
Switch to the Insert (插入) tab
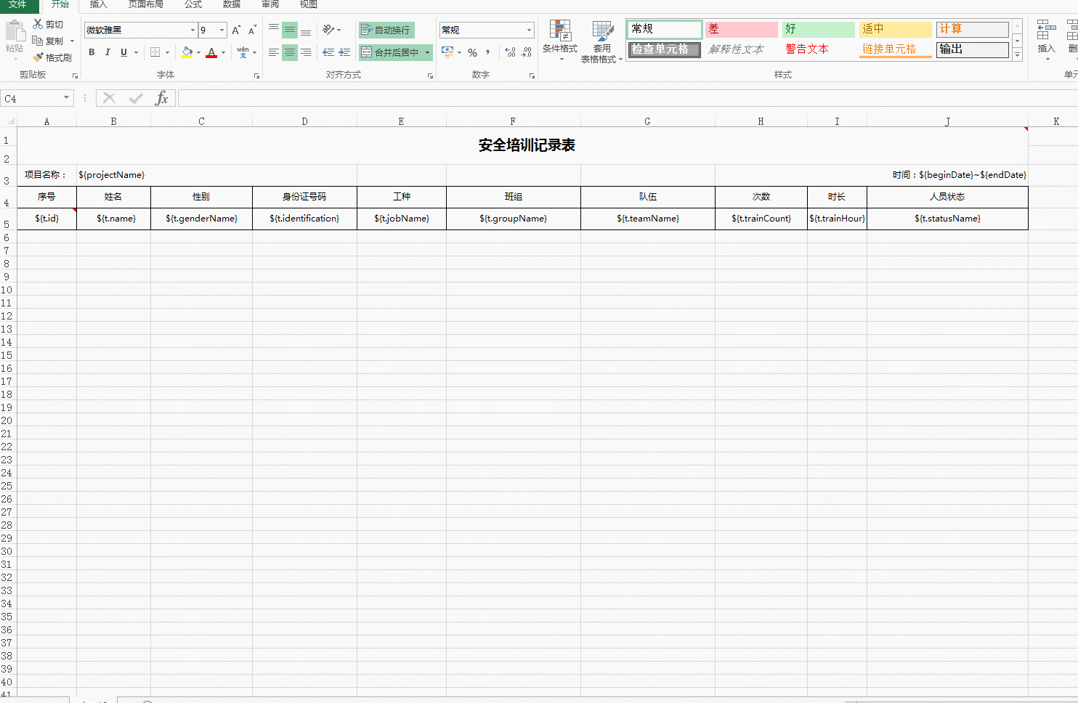click(99, 4)
